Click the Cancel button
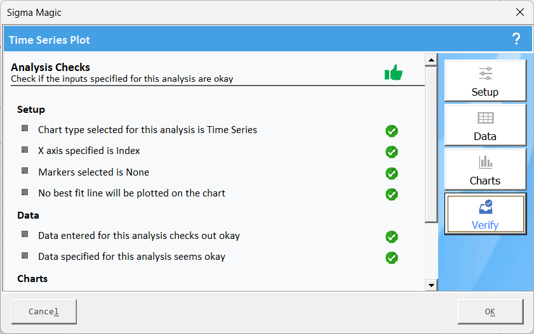The width and height of the screenshot is (534, 334). click(x=44, y=312)
